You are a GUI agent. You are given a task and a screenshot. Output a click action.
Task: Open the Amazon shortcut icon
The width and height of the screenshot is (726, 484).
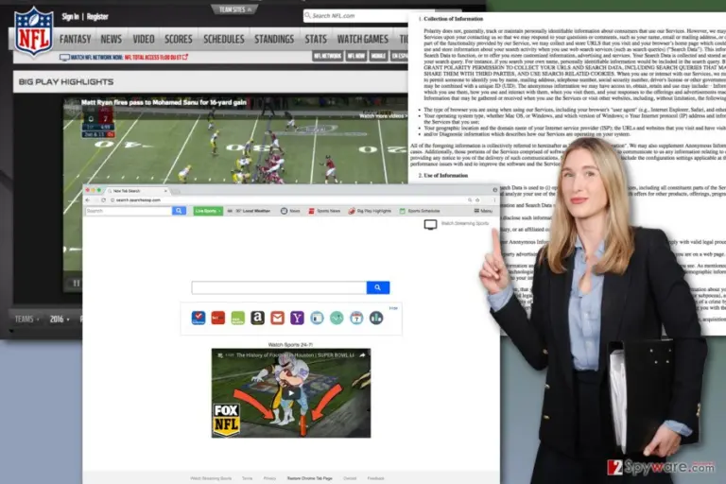click(257, 318)
